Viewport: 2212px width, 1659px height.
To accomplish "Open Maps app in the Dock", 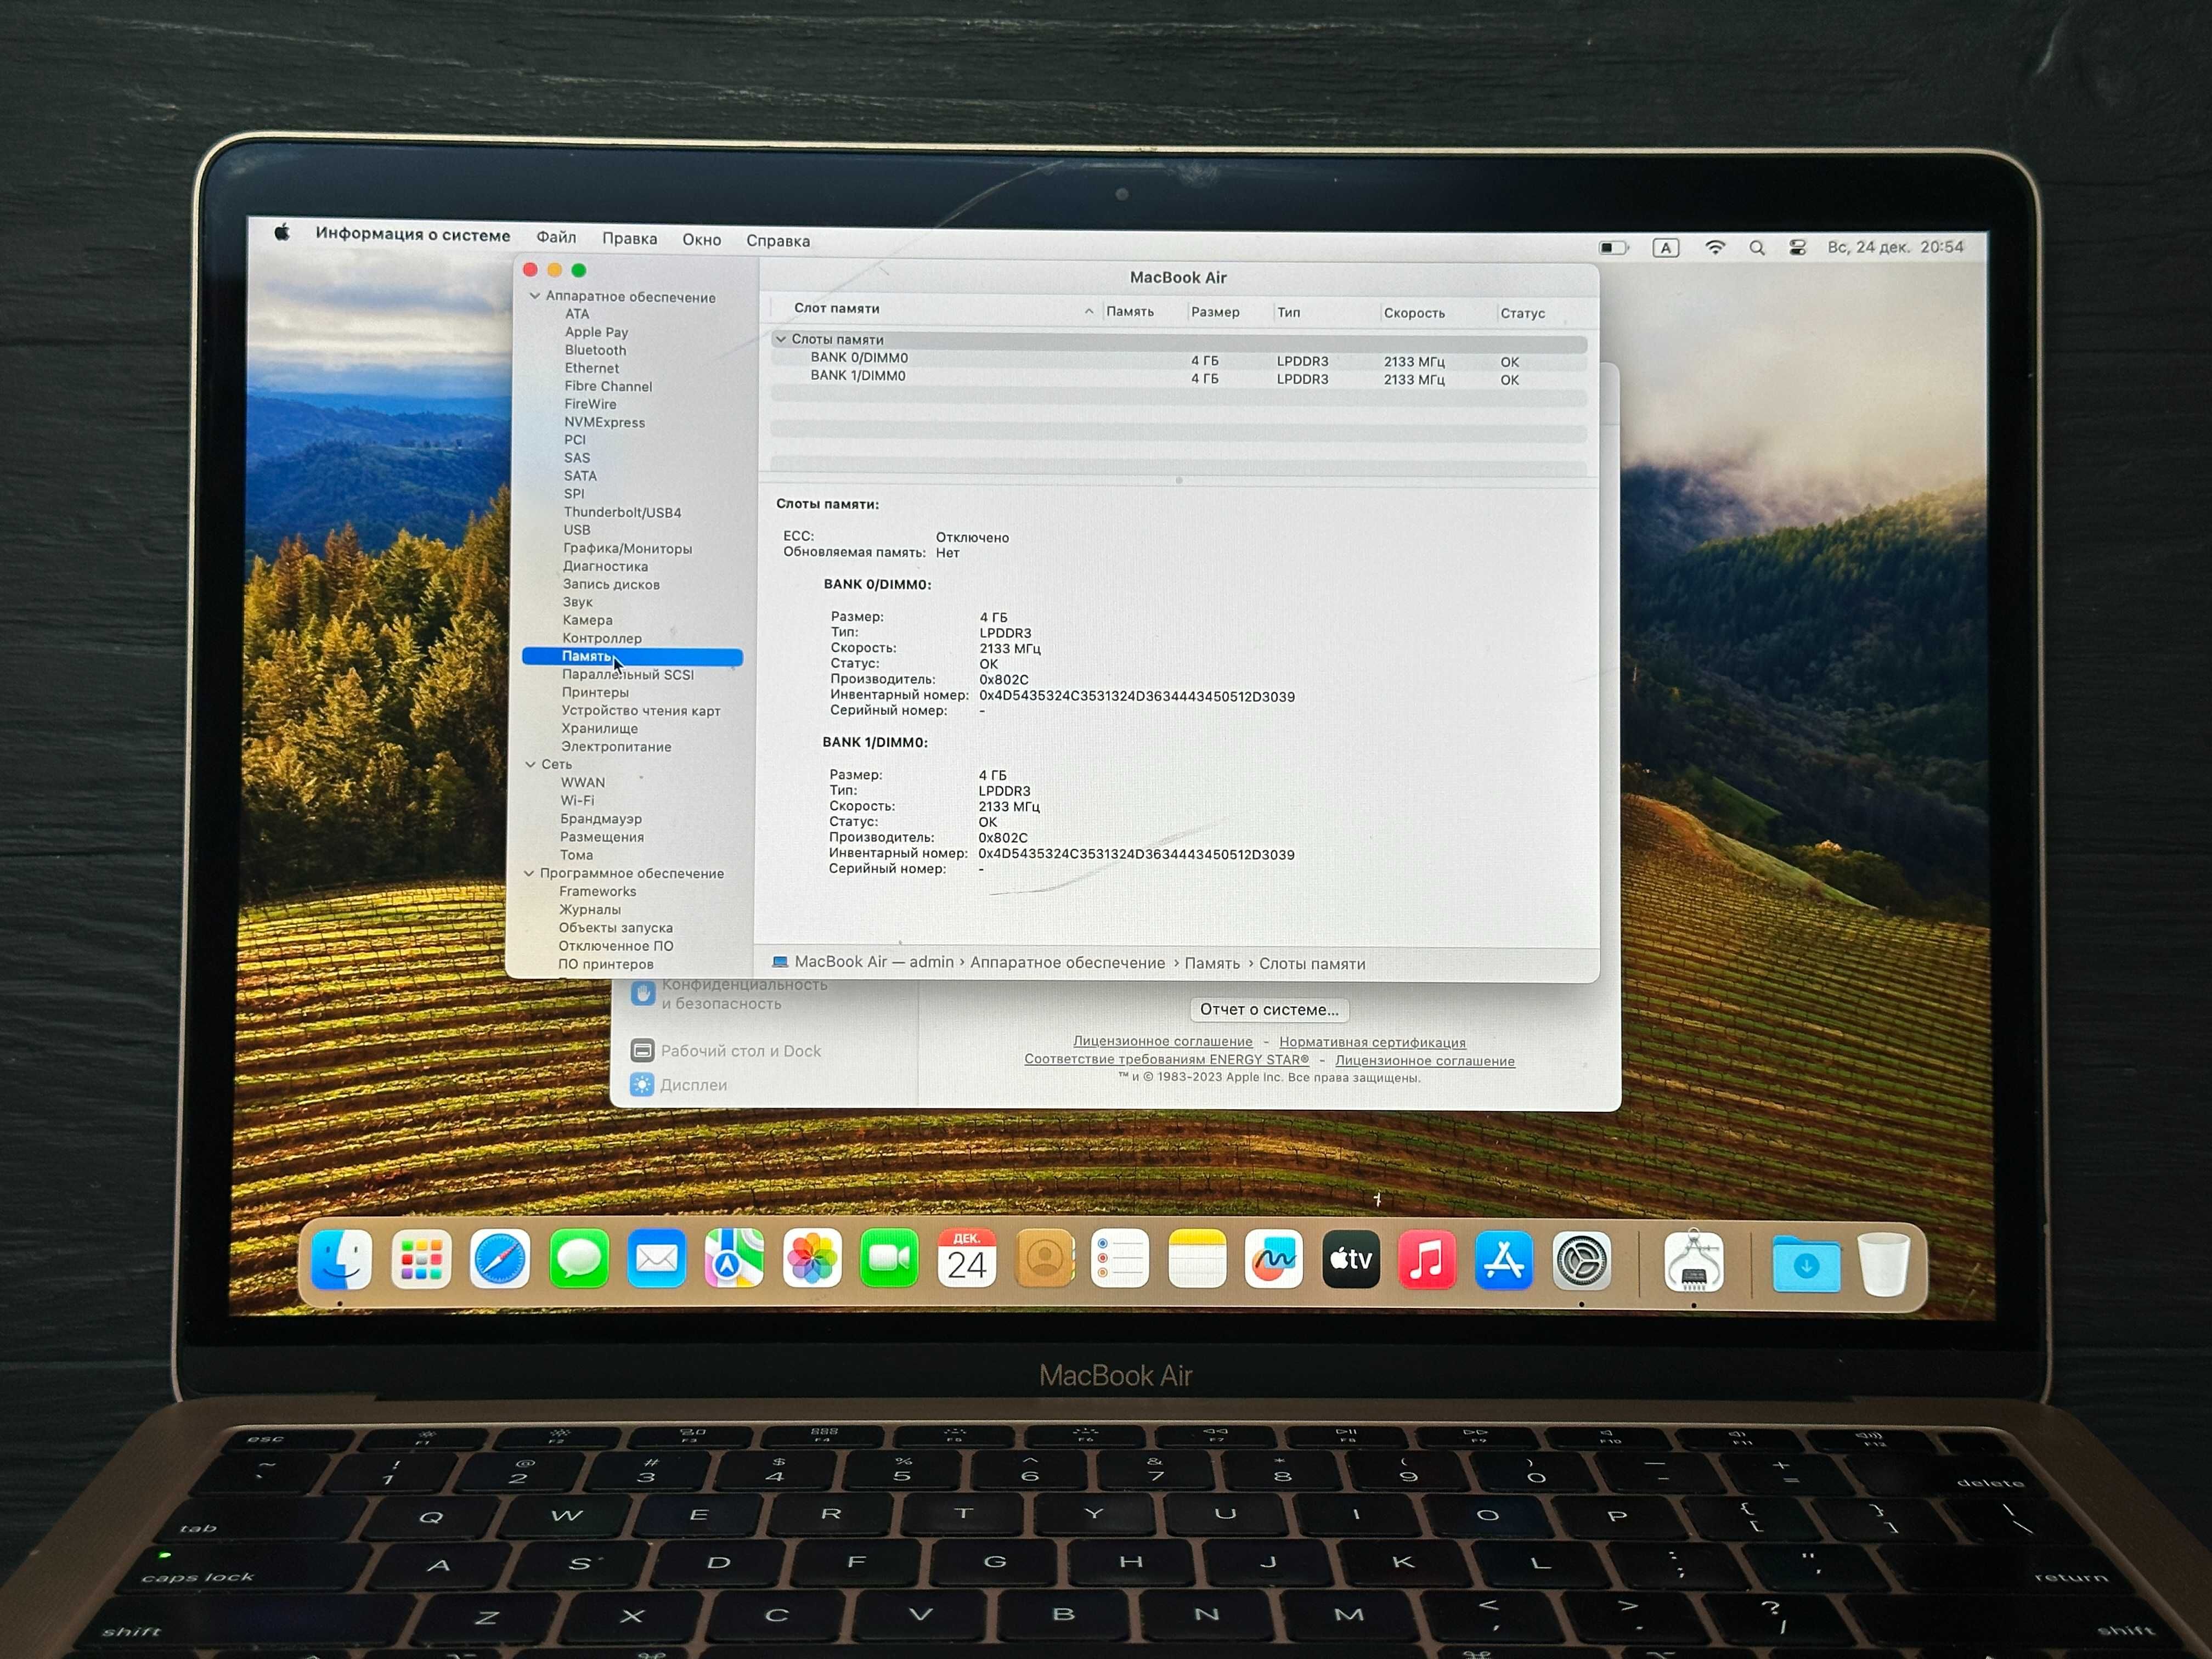I will click(x=734, y=1258).
